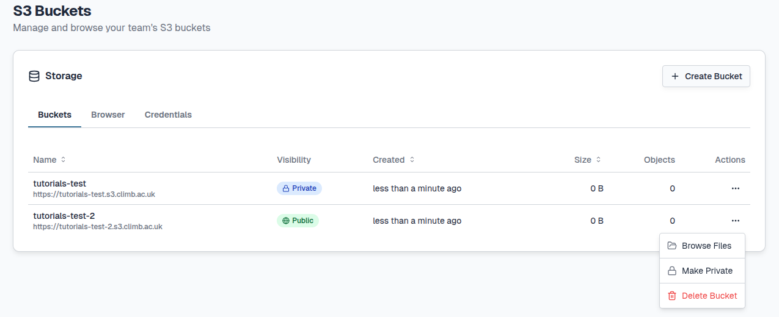This screenshot has height=317, width=779.
Task: Click the tutorials-test-2 bucket name
Action: pyautogui.click(x=64, y=216)
